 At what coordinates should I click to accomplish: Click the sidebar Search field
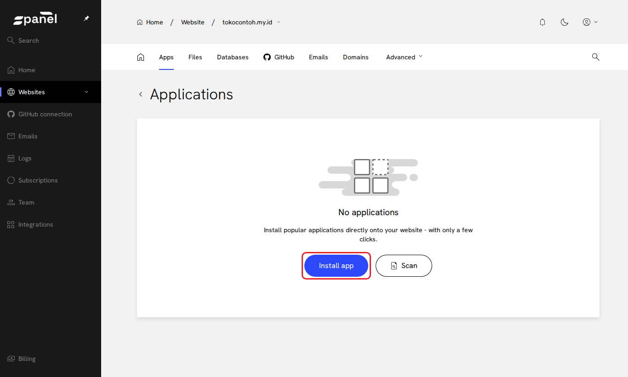pos(51,40)
